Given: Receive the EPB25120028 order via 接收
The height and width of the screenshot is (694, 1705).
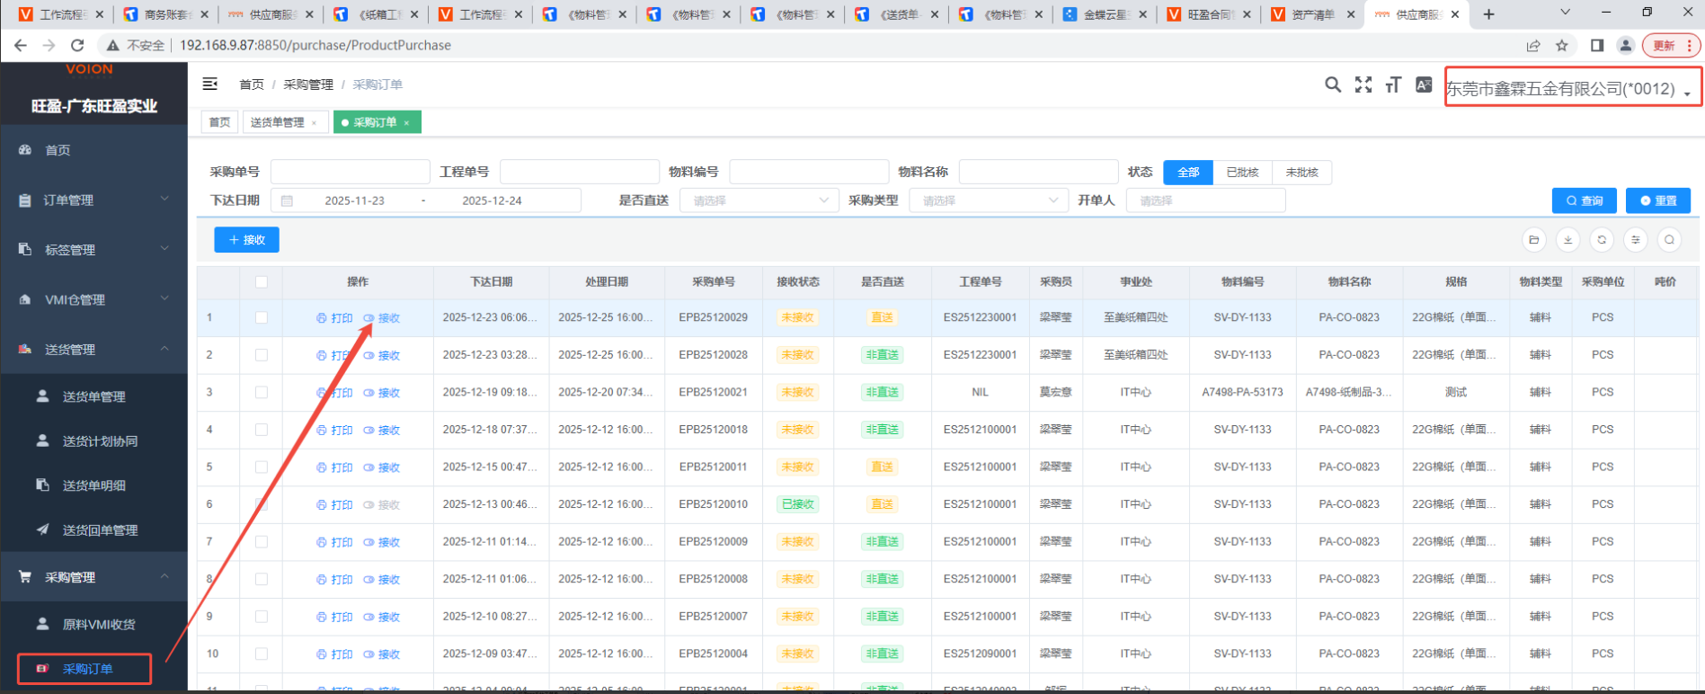Looking at the screenshot, I should click(x=382, y=355).
